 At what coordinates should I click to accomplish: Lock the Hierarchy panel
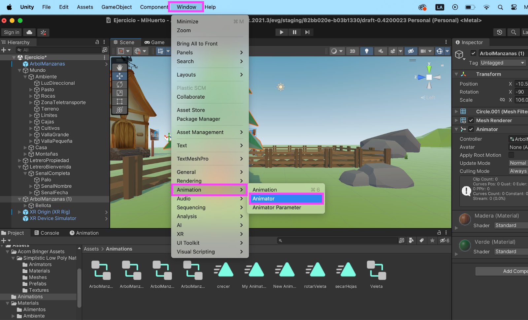coord(97,42)
